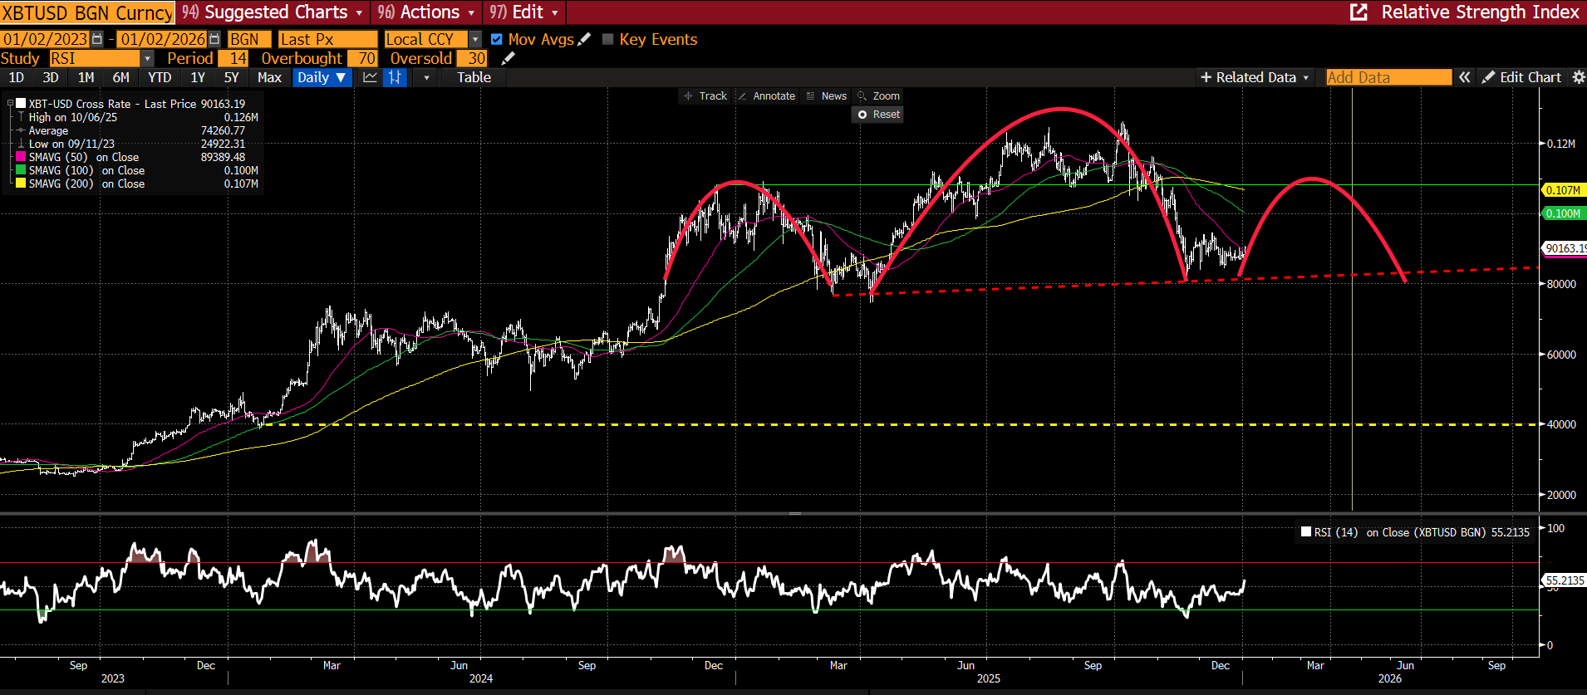1587x695 pixels.
Task: Select the 1Y time range
Action: click(198, 77)
